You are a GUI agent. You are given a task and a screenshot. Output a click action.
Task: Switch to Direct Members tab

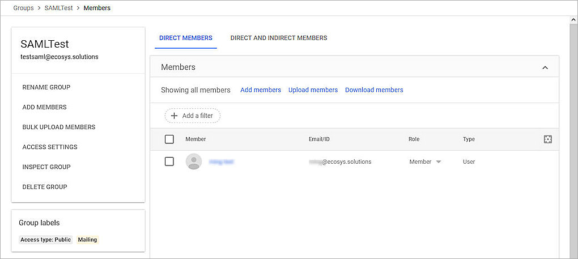coord(186,38)
